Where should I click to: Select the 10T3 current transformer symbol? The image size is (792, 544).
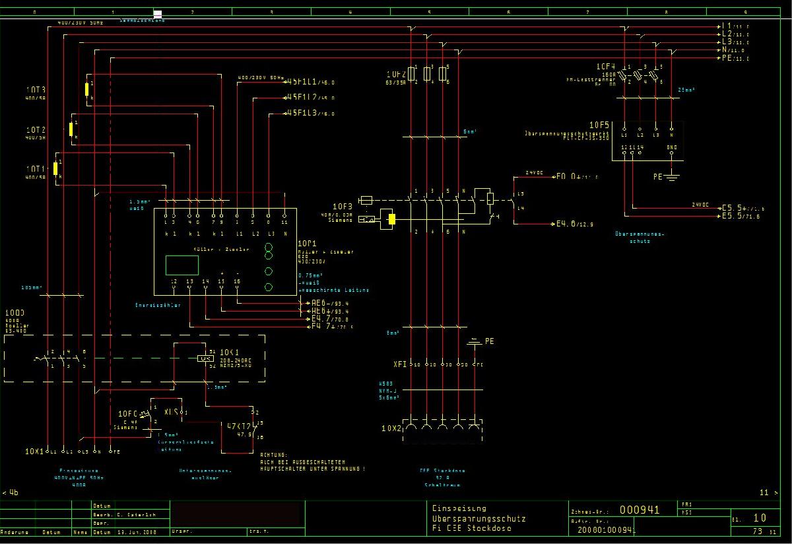pyautogui.click(x=86, y=90)
